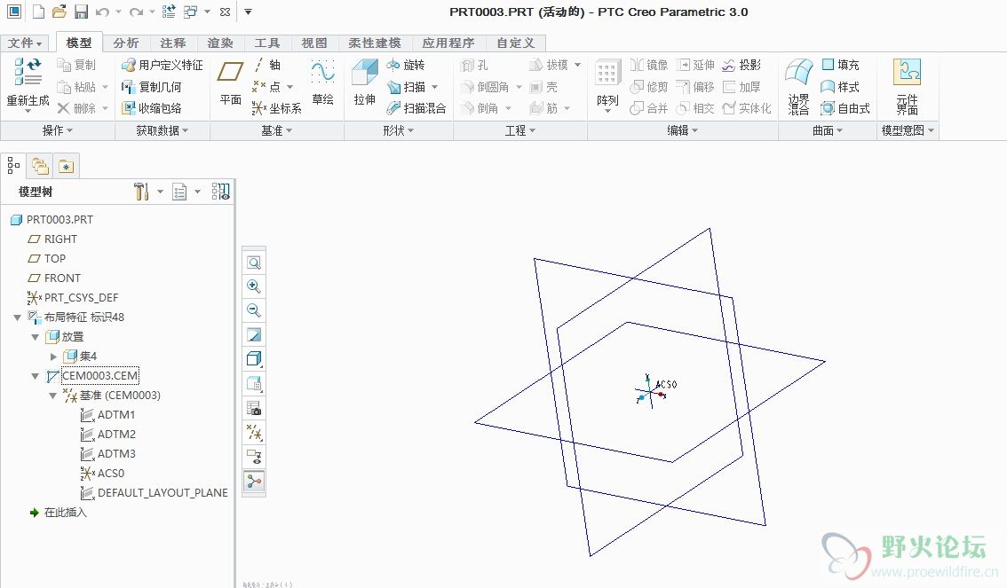
Task: Collapse the CEM0003.CEM tree node
Action: 36,376
